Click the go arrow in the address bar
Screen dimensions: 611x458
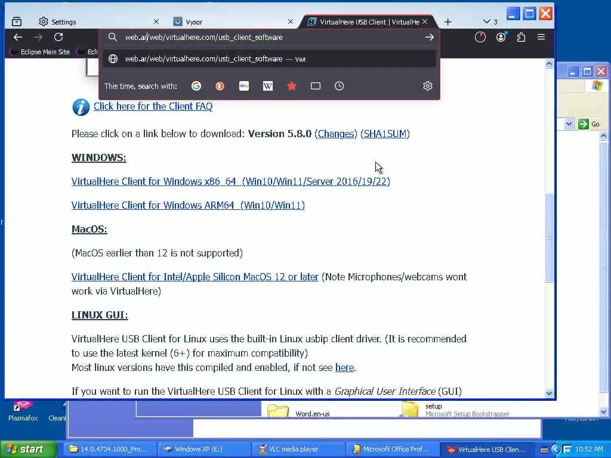(430, 38)
